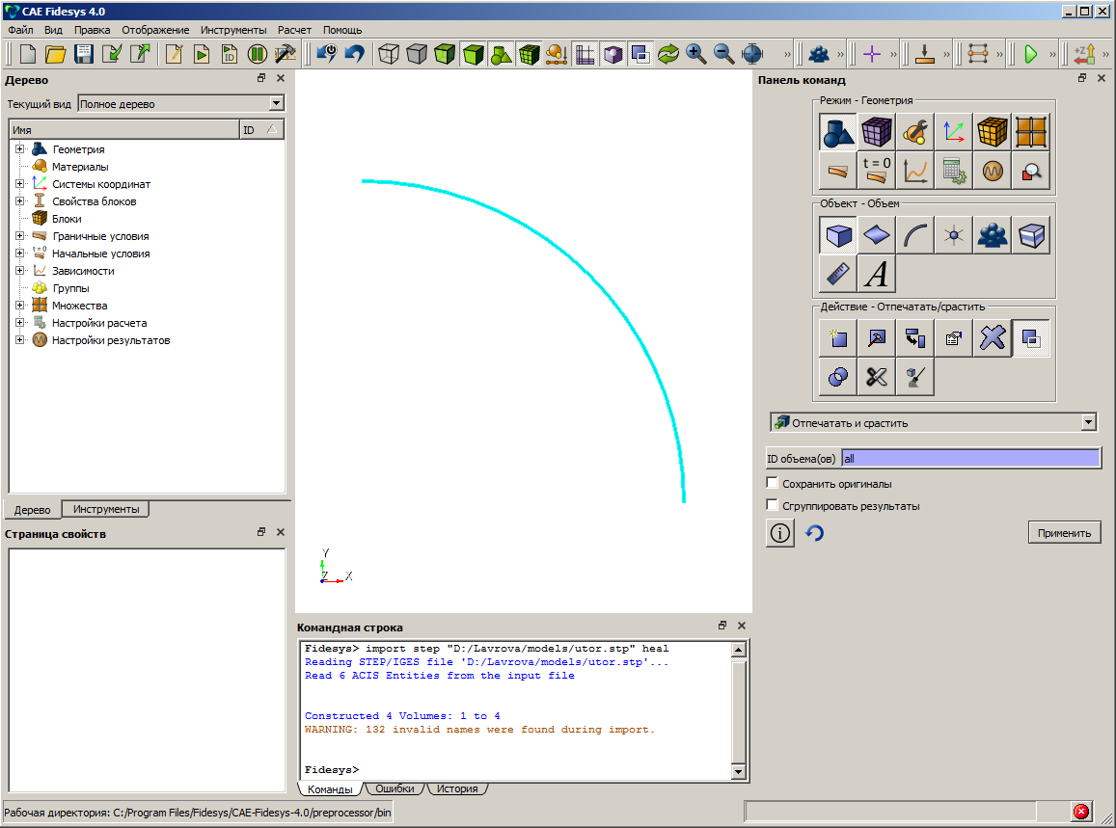This screenshot has height=828, width=1116.
Task: Enable 'Сохранить оригиналы' checkbox
Action: tap(773, 483)
